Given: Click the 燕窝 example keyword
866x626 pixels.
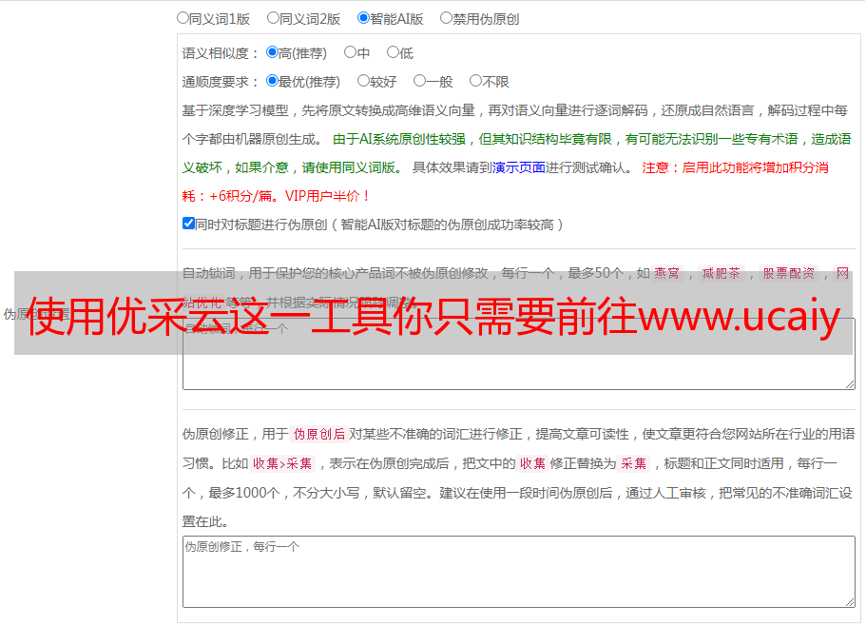Looking at the screenshot, I should [x=666, y=273].
